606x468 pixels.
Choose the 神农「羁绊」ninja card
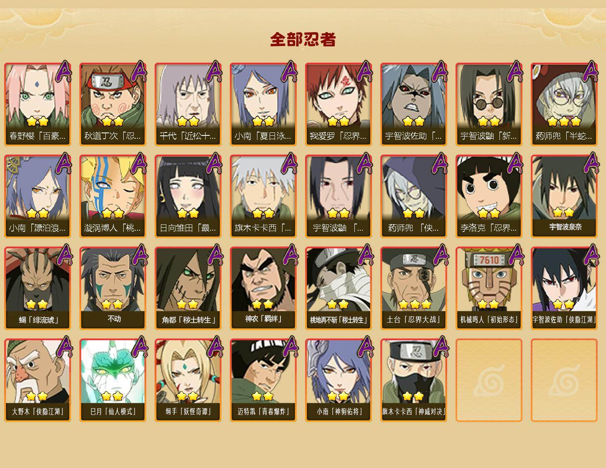(x=263, y=288)
